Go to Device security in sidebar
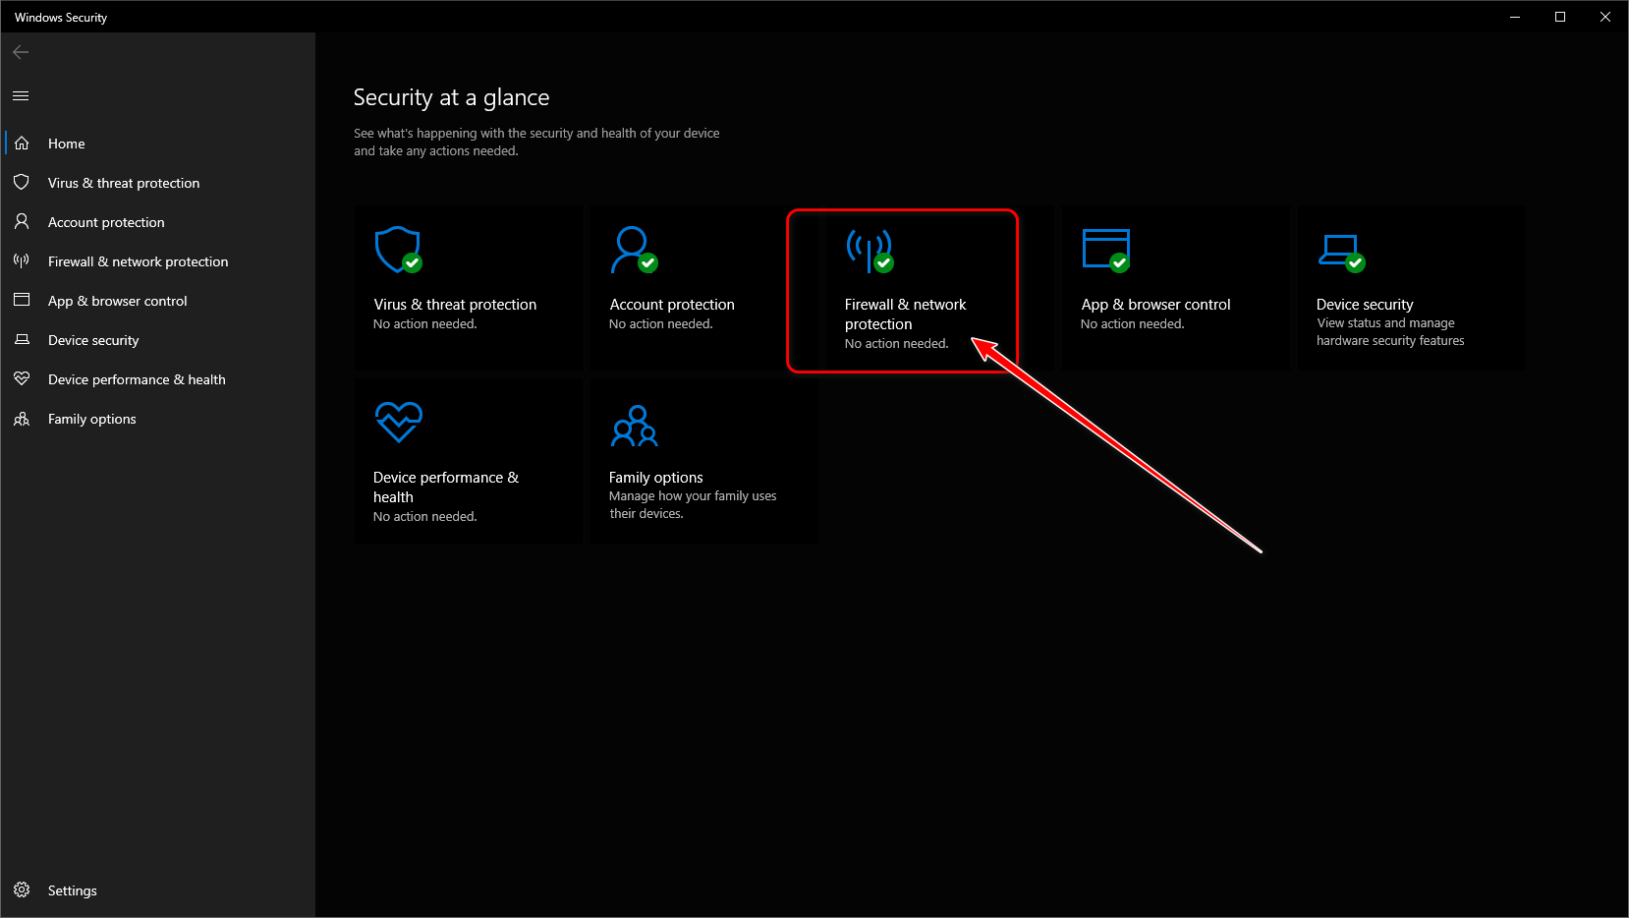Image resolution: width=1629 pixels, height=918 pixels. point(93,340)
